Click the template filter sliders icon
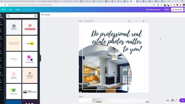185x104 pixels. [x=35, y=16]
